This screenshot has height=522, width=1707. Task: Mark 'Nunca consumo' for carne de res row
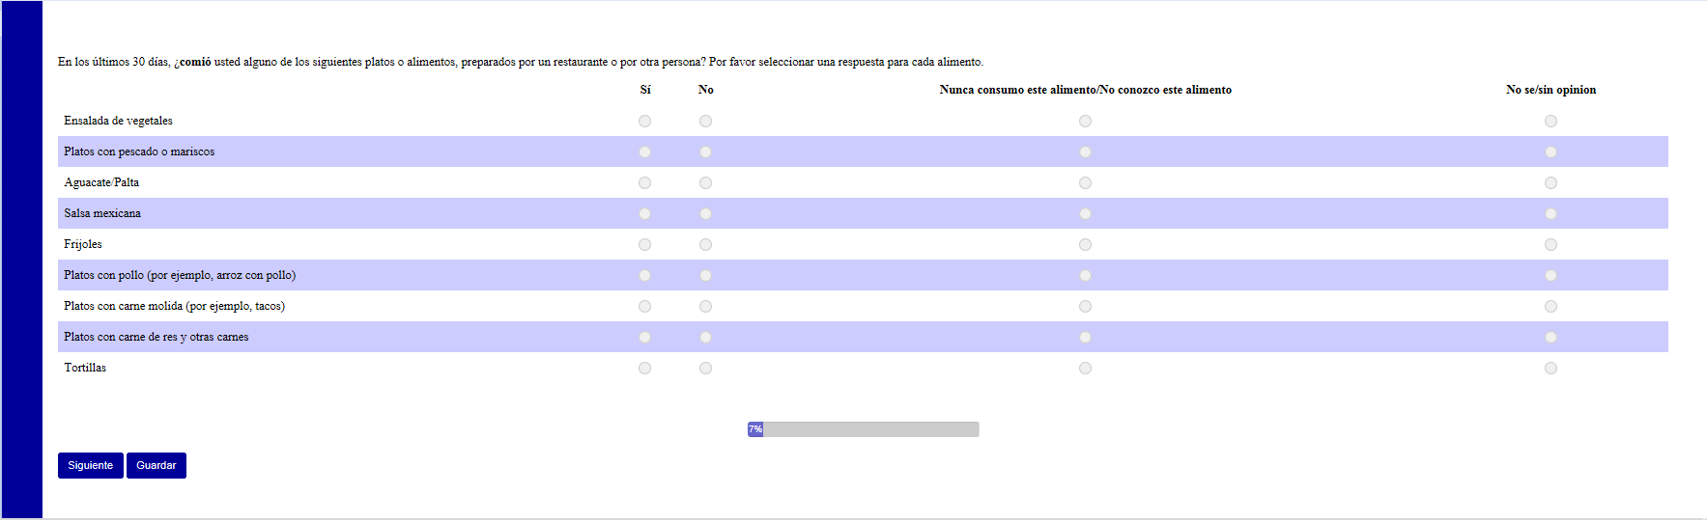(1085, 337)
